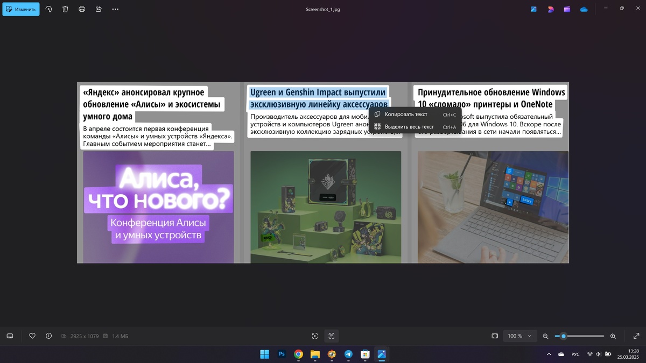Zoom in with the plus magnifier
Image resolution: width=646 pixels, height=363 pixels.
[x=613, y=336]
